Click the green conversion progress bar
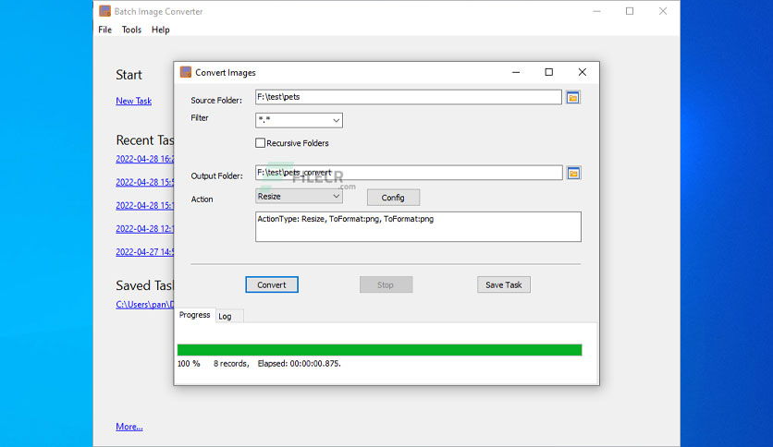This screenshot has height=447, width=773. [x=380, y=349]
